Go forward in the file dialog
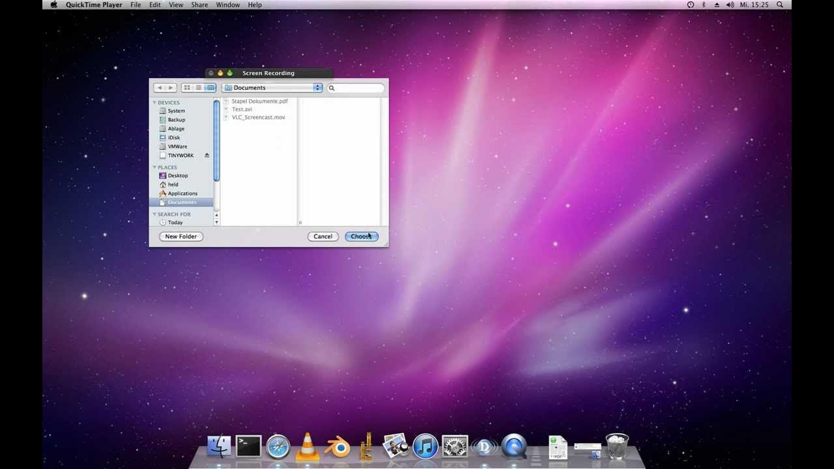Image resolution: width=834 pixels, height=469 pixels. tap(171, 88)
